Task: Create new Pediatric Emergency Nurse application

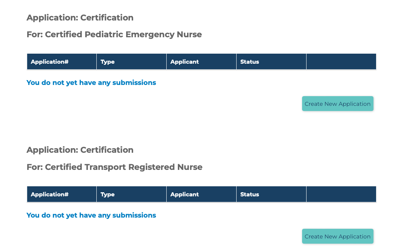Action: pos(337,104)
